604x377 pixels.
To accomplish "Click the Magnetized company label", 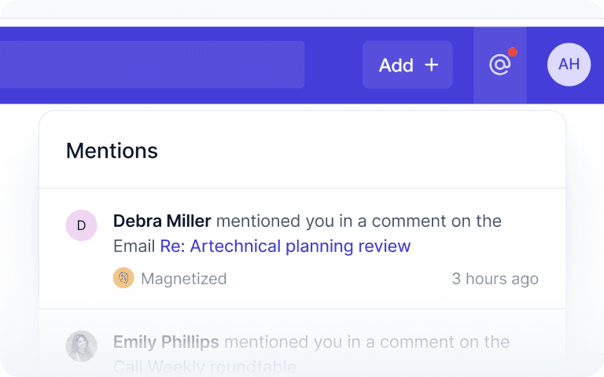I will click(x=183, y=279).
